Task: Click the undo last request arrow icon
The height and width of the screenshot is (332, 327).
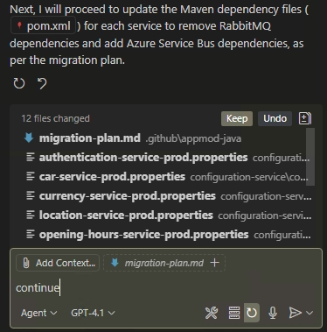Action: 42,83
